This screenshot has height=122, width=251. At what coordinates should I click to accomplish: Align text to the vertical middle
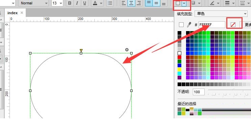pos(156,3)
